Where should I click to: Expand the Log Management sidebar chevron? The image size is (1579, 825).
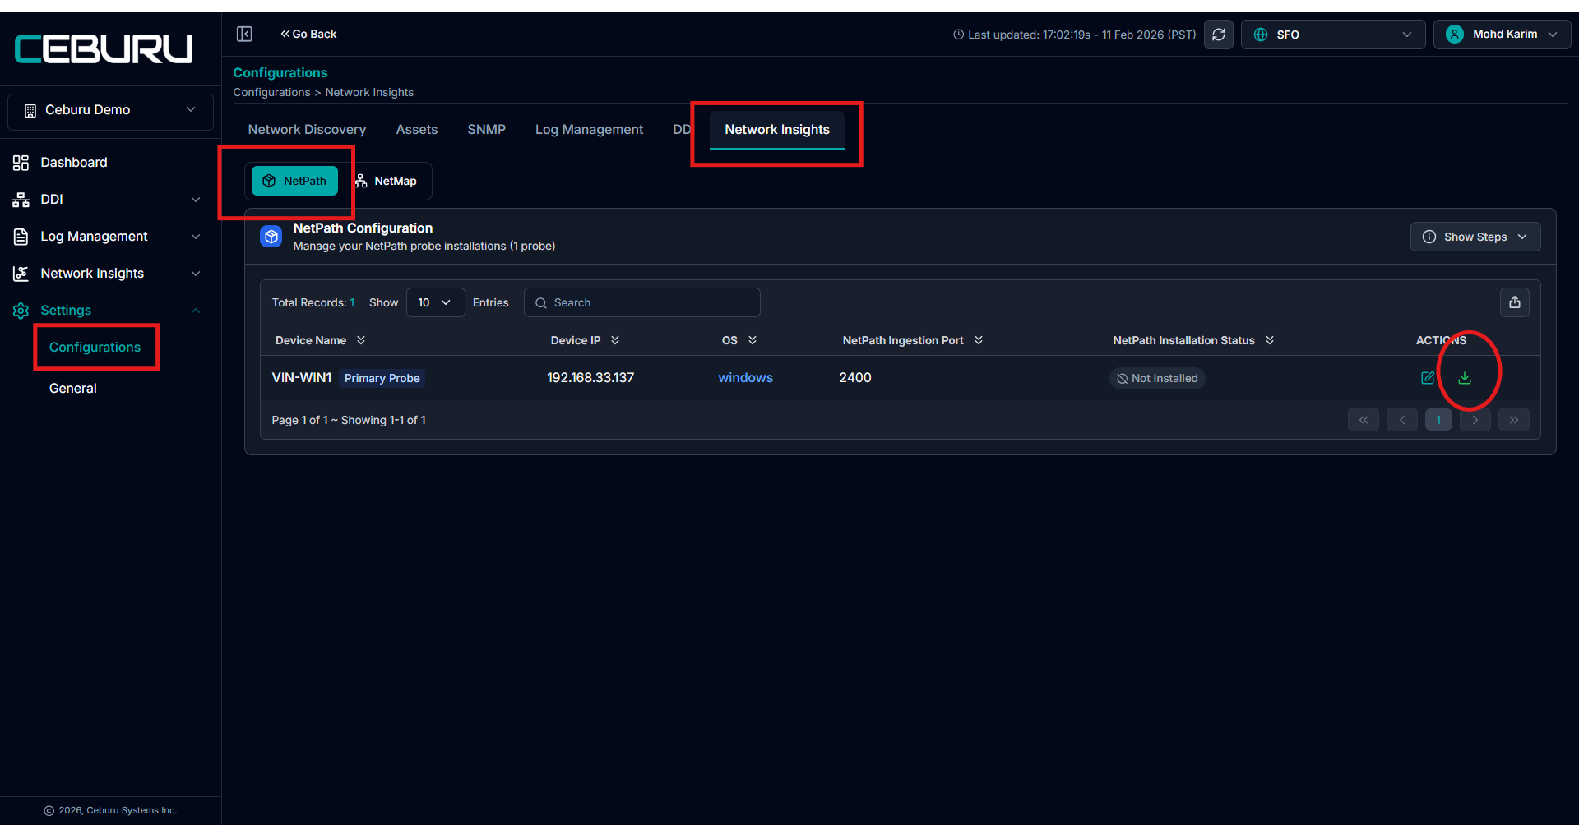196,237
